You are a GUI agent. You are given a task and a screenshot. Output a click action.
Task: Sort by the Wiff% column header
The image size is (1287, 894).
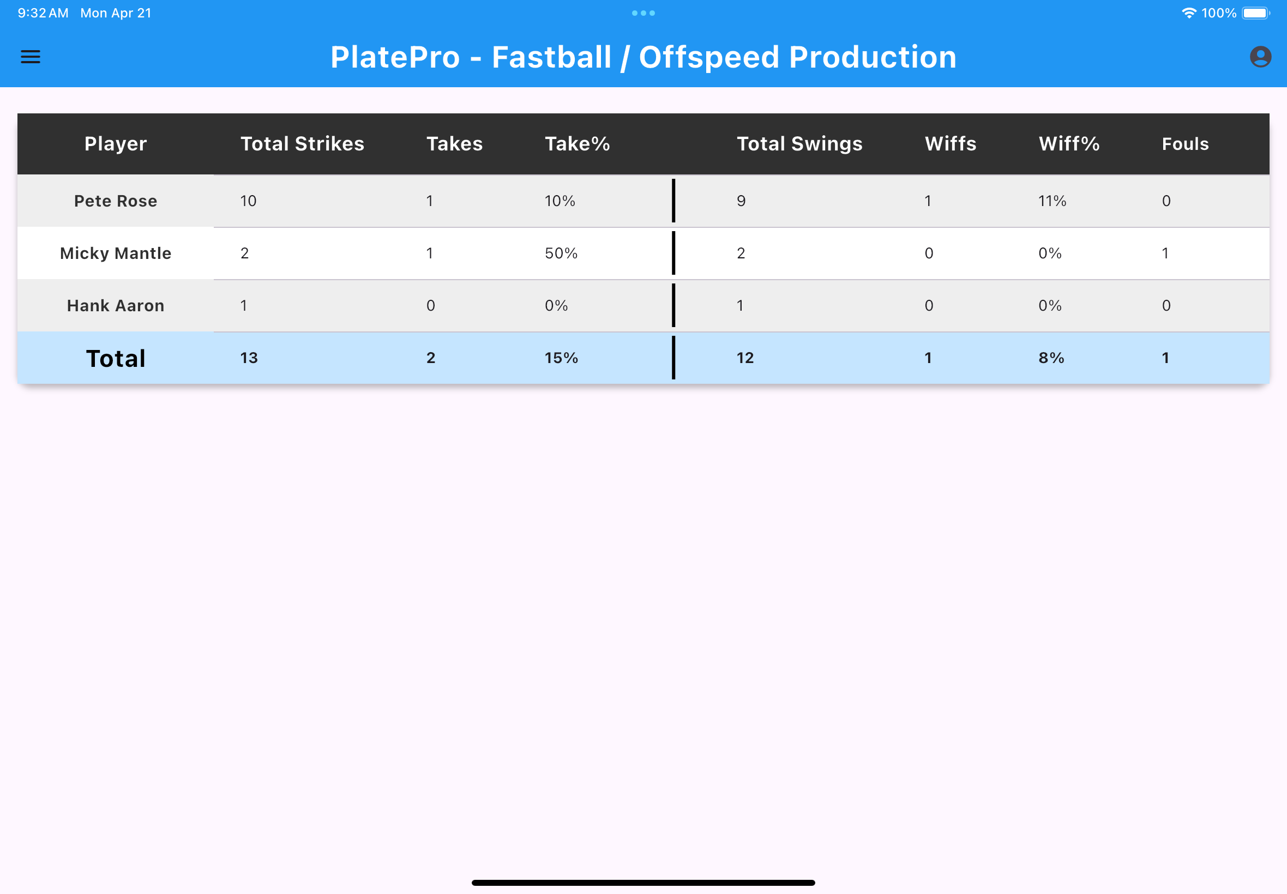tap(1068, 143)
